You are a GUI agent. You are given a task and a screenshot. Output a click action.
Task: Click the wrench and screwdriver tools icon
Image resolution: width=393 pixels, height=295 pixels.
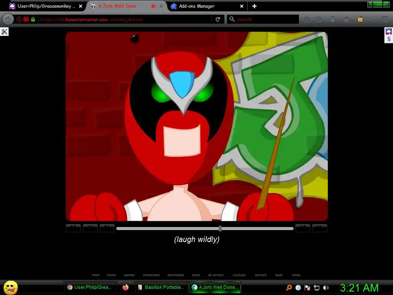pyautogui.click(x=4, y=31)
